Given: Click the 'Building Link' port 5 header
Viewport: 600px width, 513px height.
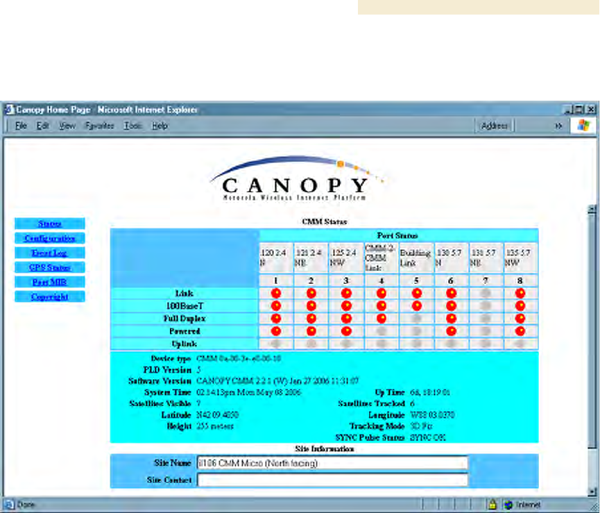Looking at the screenshot, I should click(x=416, y=258).
